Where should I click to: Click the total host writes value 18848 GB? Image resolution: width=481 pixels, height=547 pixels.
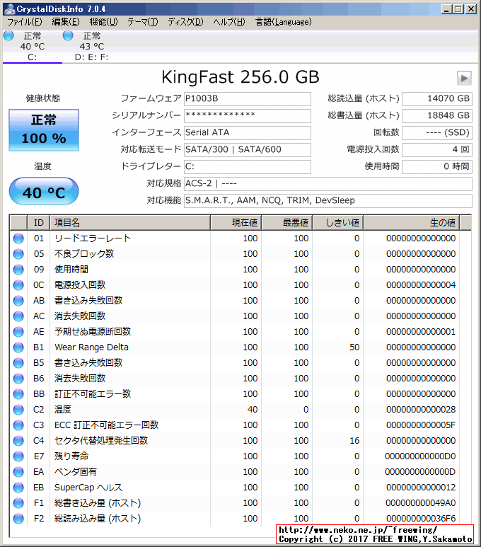(x=437, y=116)
